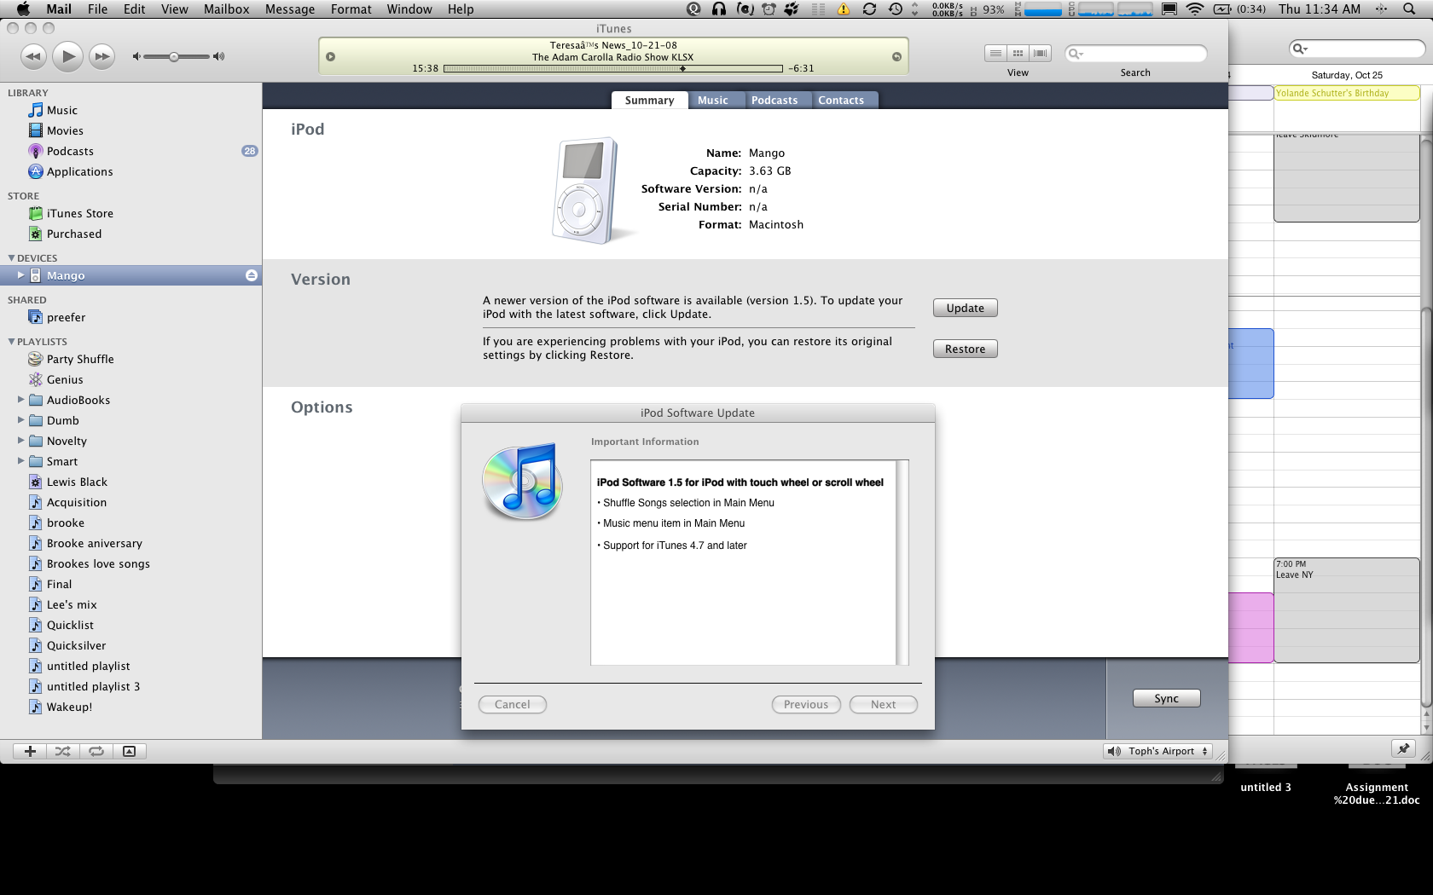
Task: Cancel the iPod Software Update dialog
Action: [513, 704]
